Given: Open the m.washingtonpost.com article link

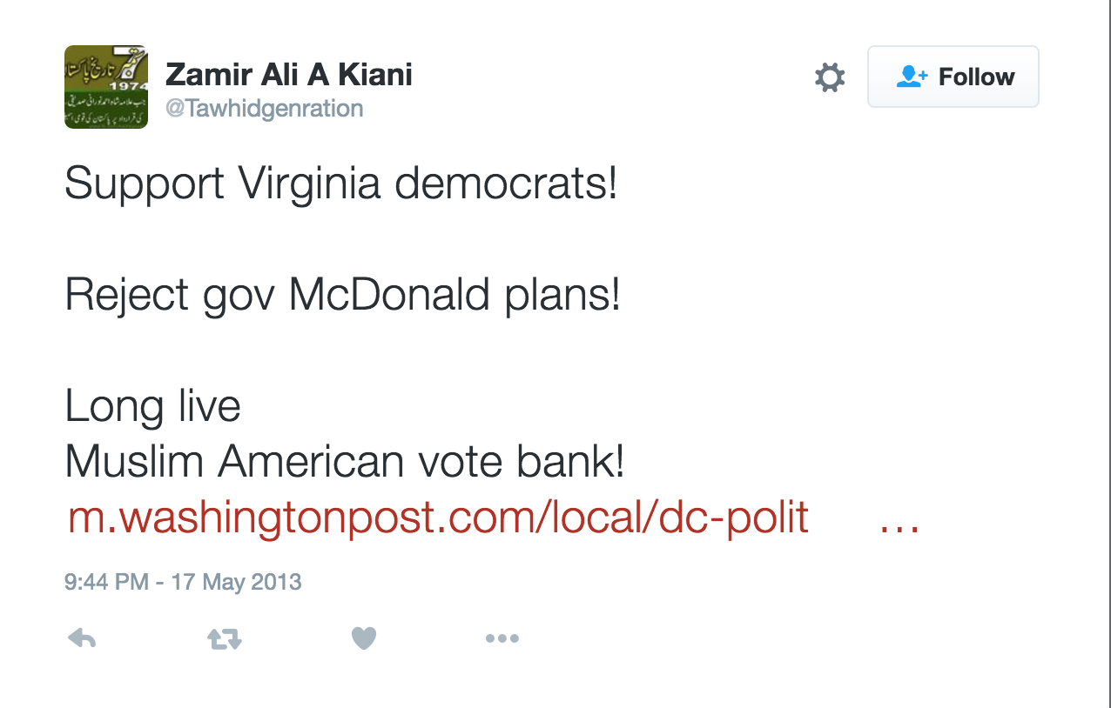Looking at the screenshot, I should coord(439,519).
